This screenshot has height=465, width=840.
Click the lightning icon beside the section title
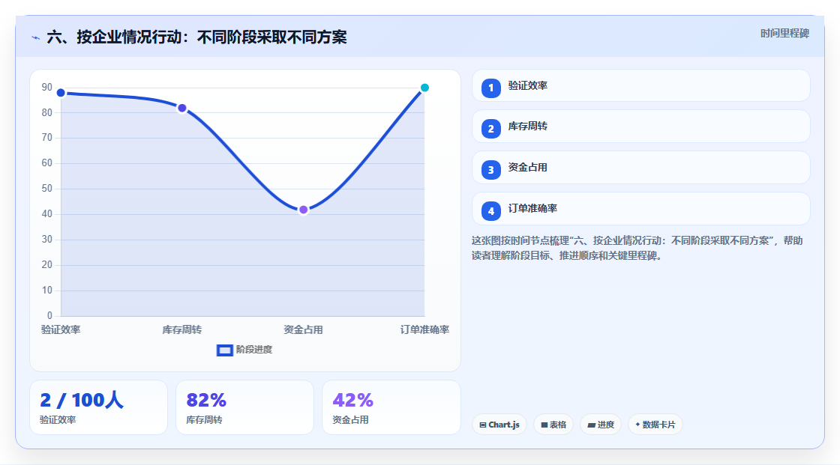[36, 37]
